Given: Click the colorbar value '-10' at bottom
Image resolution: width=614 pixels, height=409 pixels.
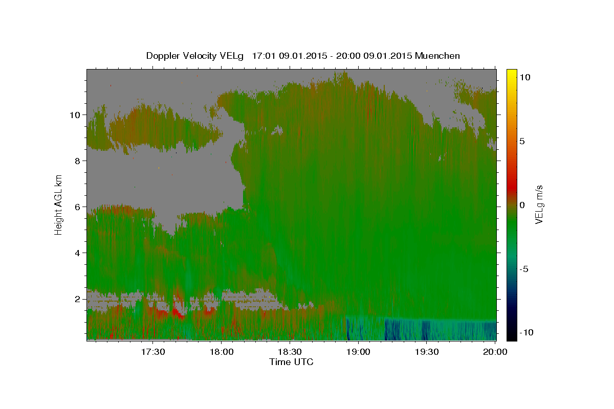Looking at the screenshot, I should (x=526, y=333).
